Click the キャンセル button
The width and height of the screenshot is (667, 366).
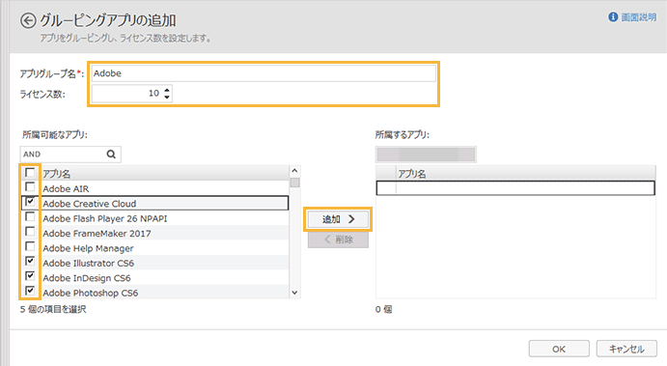pyautogui.click(x=626, y=349)
